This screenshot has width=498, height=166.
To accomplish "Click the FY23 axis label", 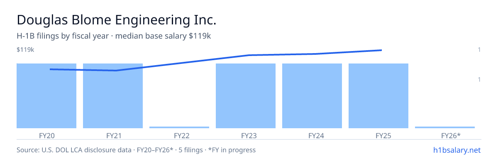I will point(246,135).
